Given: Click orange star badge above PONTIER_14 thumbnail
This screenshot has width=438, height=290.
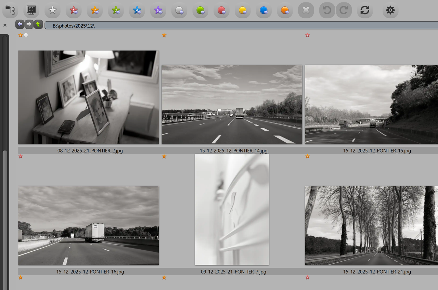Looking at the screenshot, I should 164,35.
